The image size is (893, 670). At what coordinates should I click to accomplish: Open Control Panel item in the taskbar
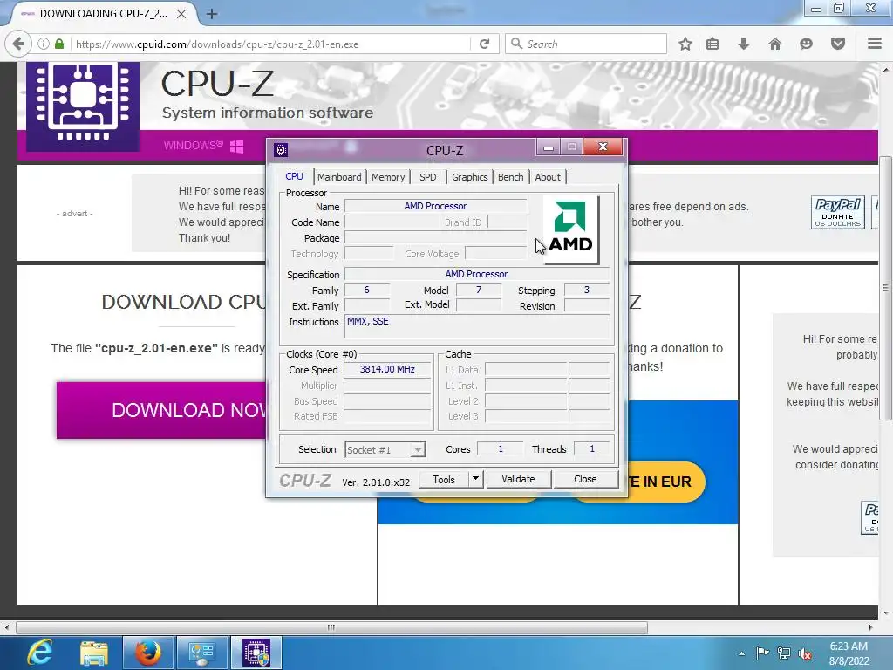[x=202, y=653]
